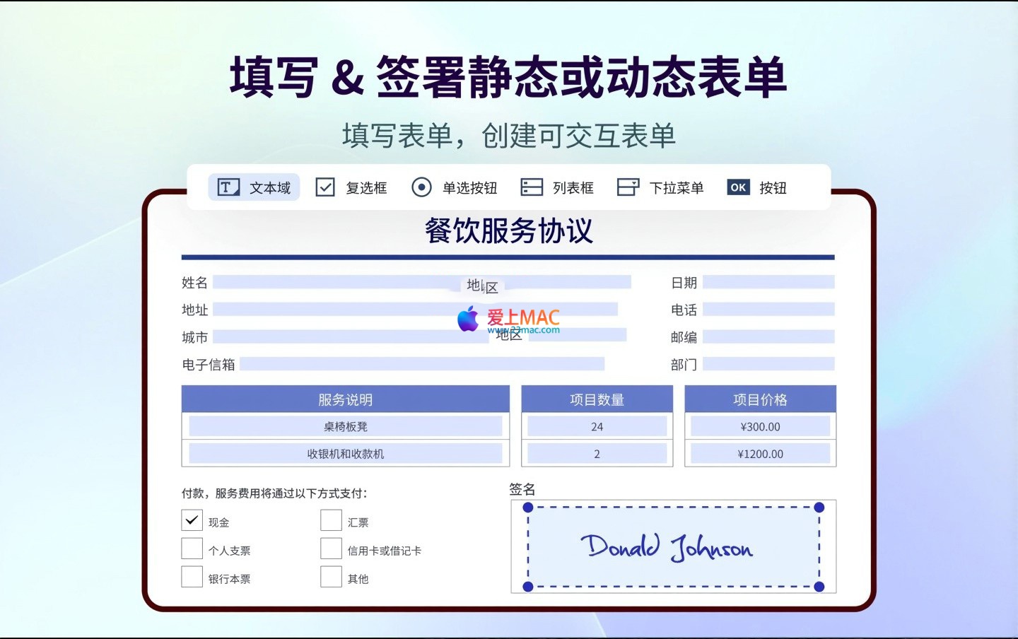
Task: Click into the 邮编 postal code field
Action: point(768,336)
